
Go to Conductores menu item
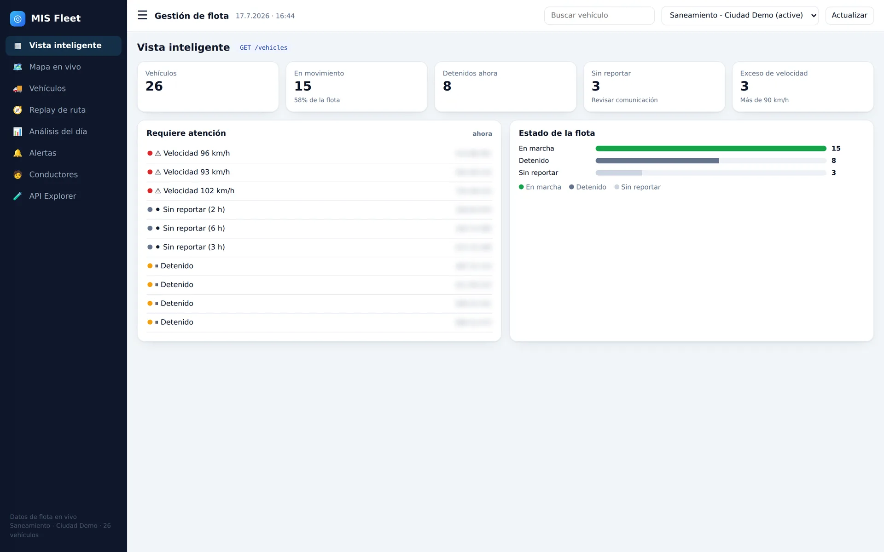click(64, 175)
